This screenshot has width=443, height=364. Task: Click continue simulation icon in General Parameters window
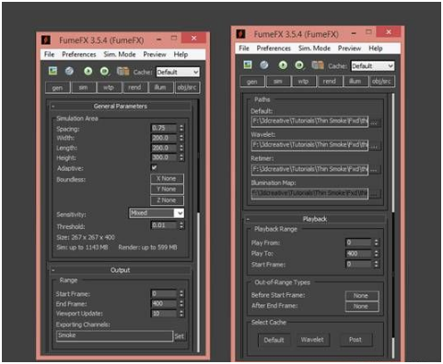105,72
